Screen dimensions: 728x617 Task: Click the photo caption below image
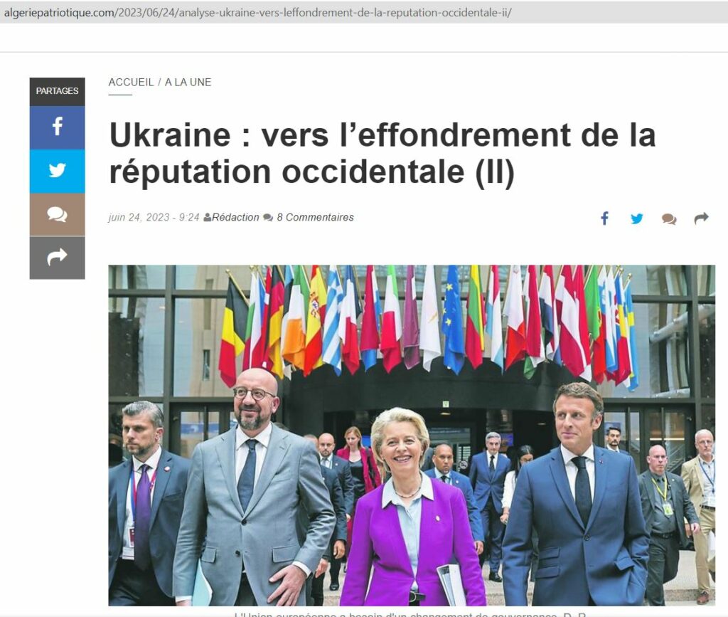pyautogui.click(x=410, y=614)
